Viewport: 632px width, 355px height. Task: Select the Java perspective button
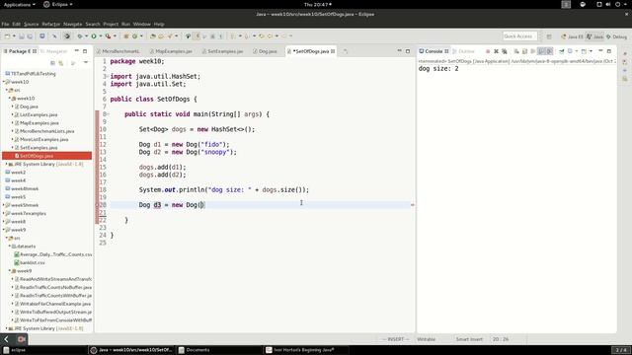point(594,36)
